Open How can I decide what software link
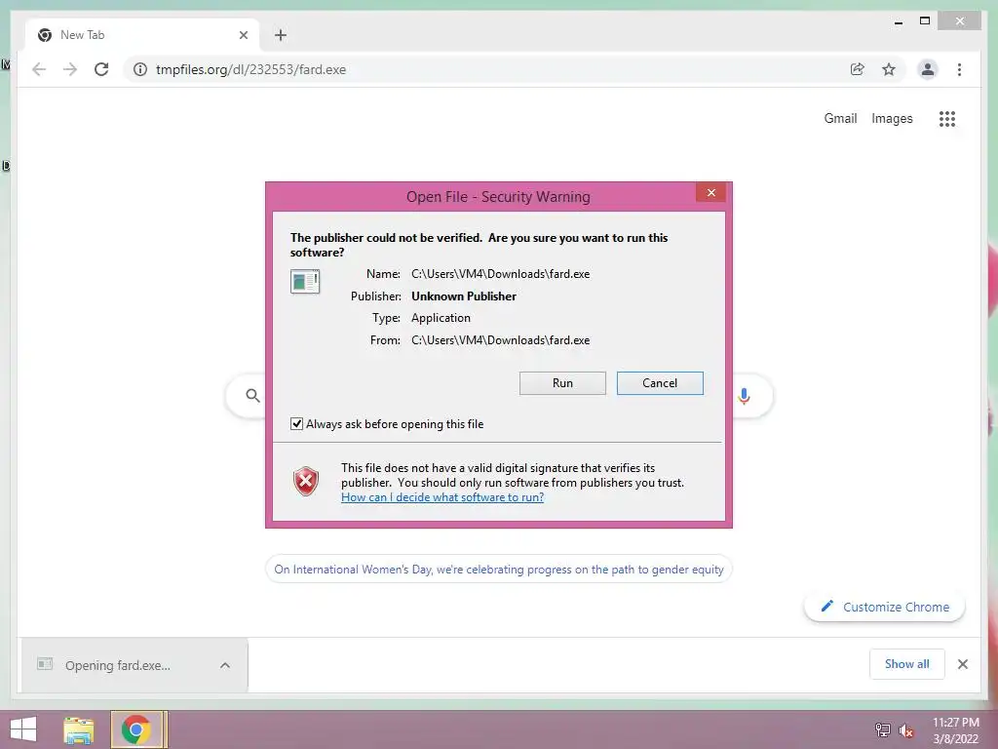 [x=442, y=497]
